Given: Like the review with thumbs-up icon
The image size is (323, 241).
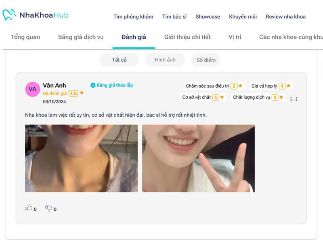Looking at the screenshot, I should tap(29, 207).
